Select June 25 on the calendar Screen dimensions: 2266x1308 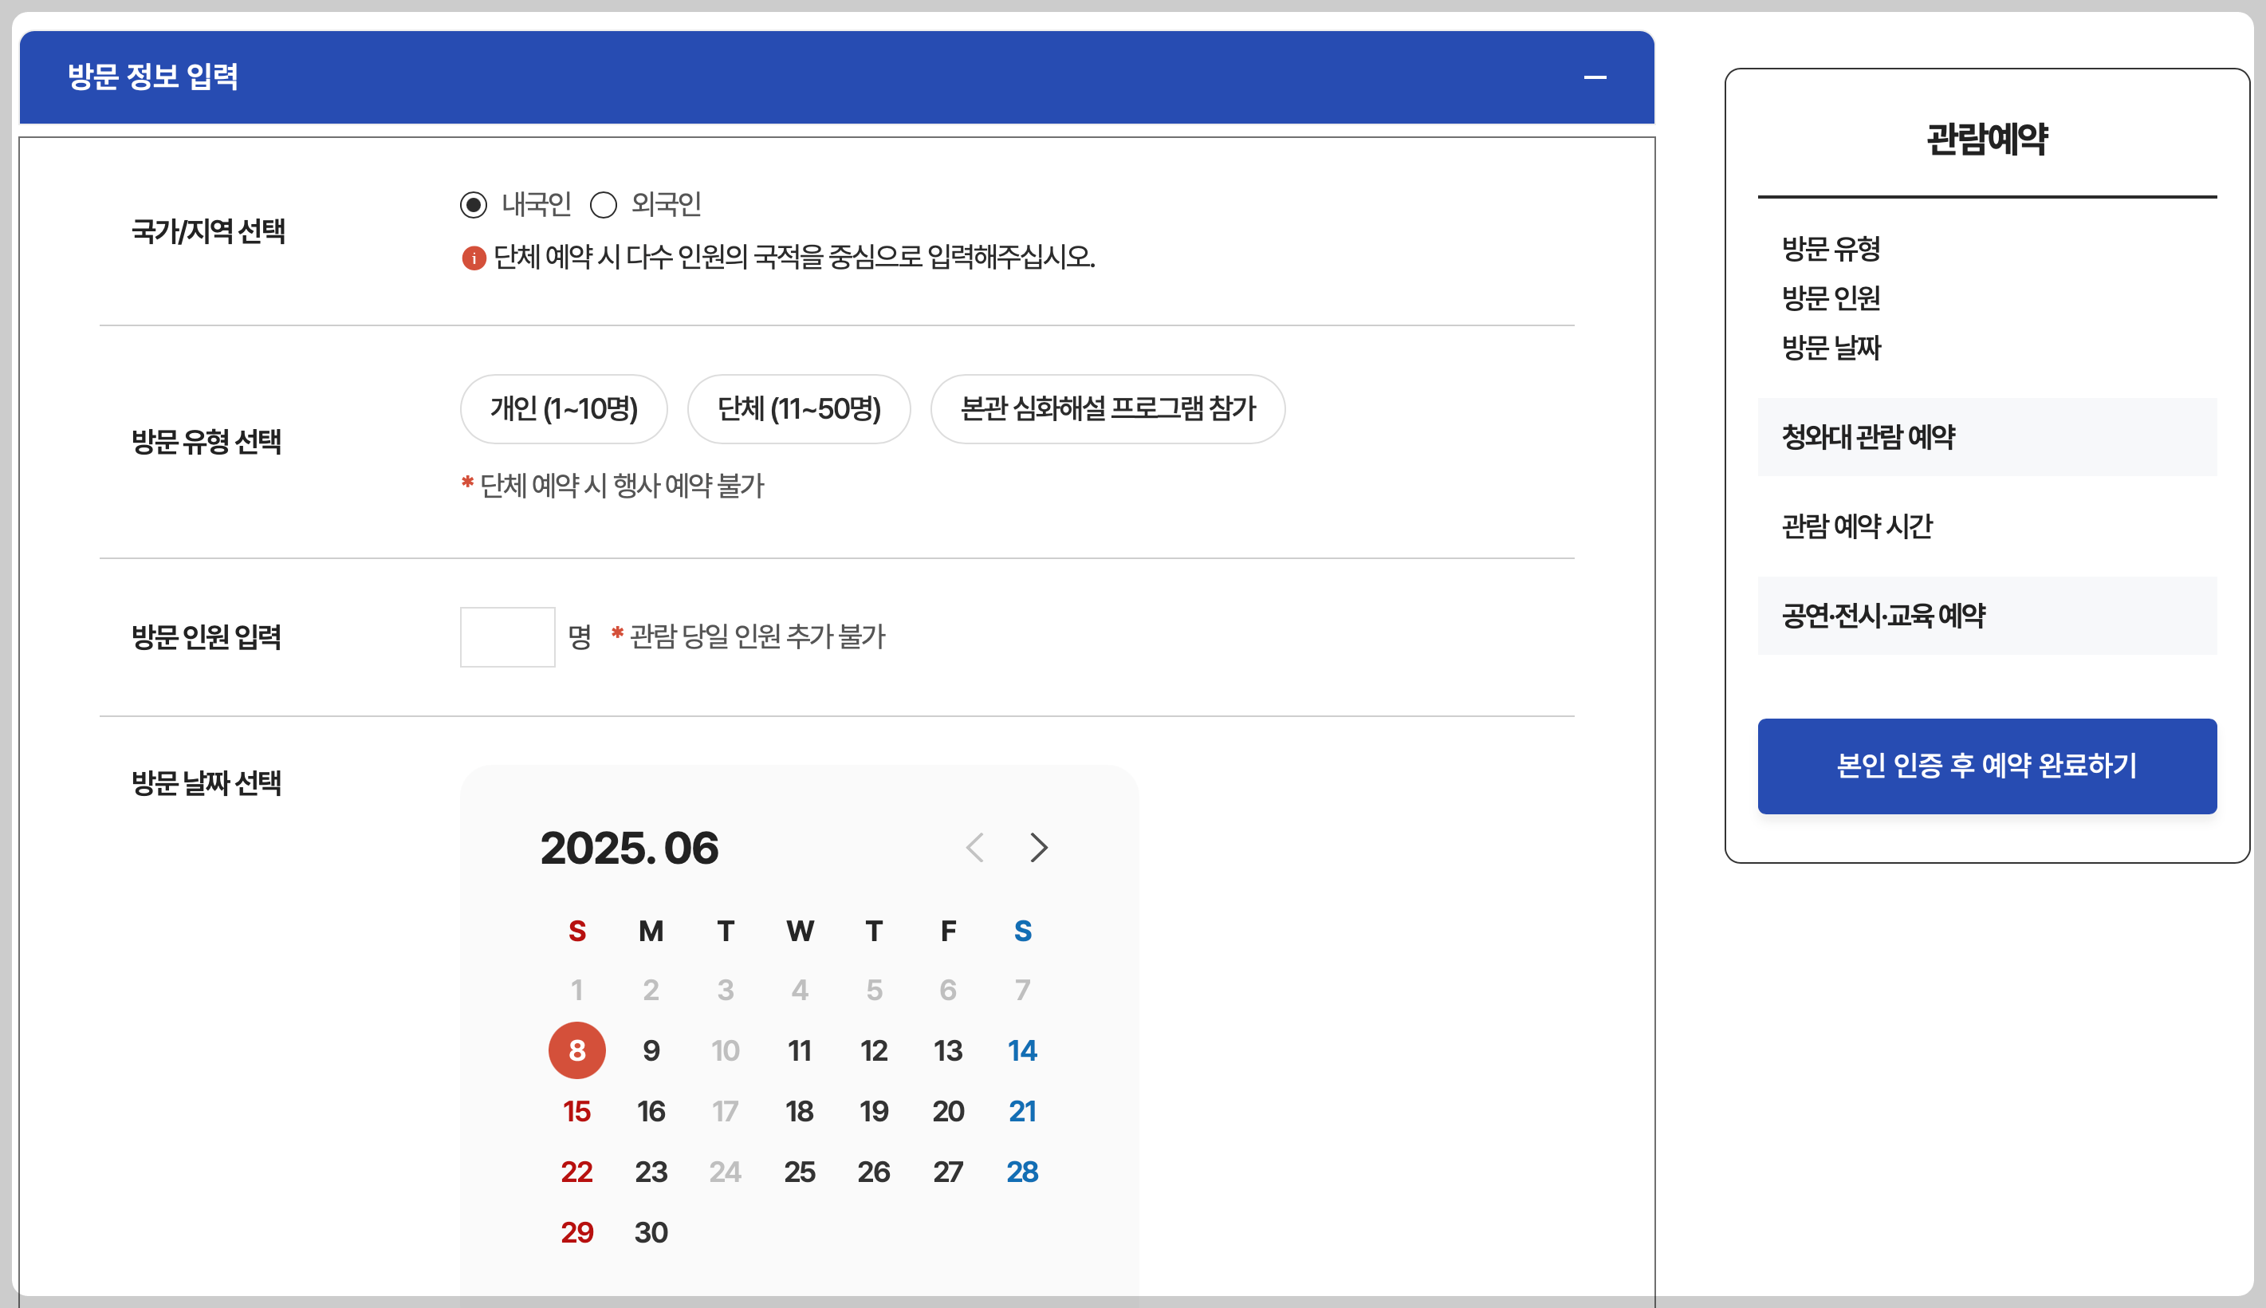(x=799, y=1172)
